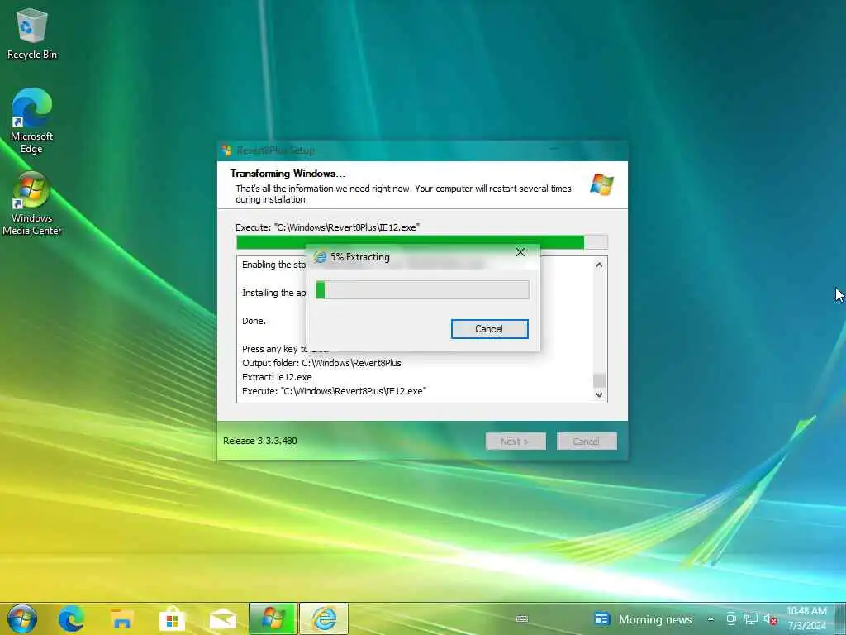Open File Explorer from the taskbar
The width and height of the screenshot is (846, 635).
coord(122,618)
